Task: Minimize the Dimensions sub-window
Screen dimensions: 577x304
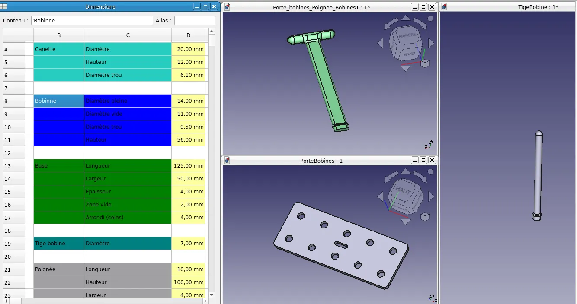Action: pos(197,6)
